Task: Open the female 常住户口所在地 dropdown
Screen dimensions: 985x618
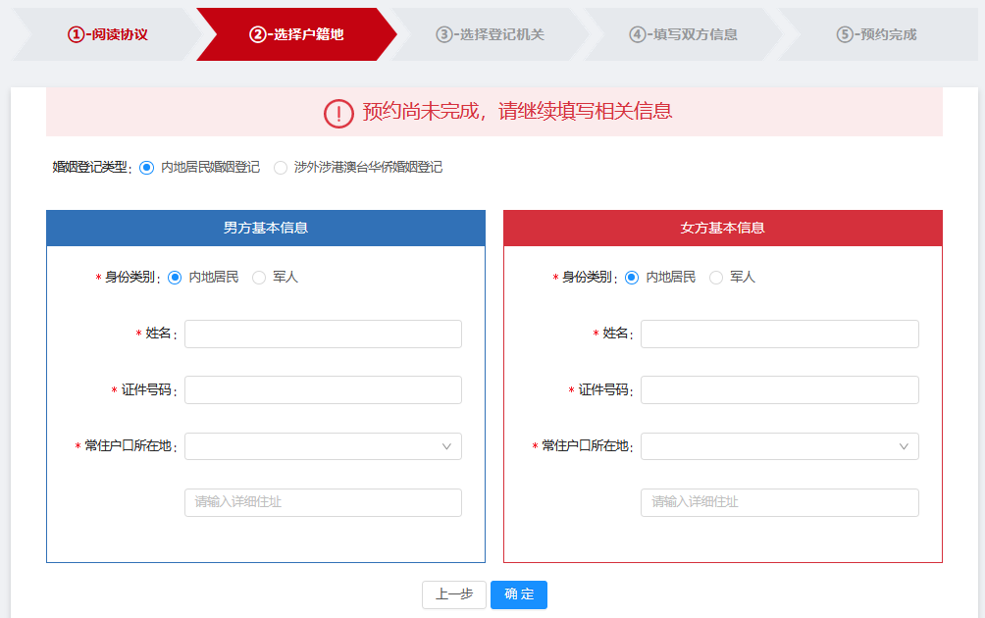Action: pos(771,446)
